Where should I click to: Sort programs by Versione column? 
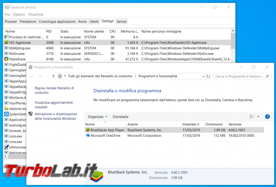click(x=245, y=124)
